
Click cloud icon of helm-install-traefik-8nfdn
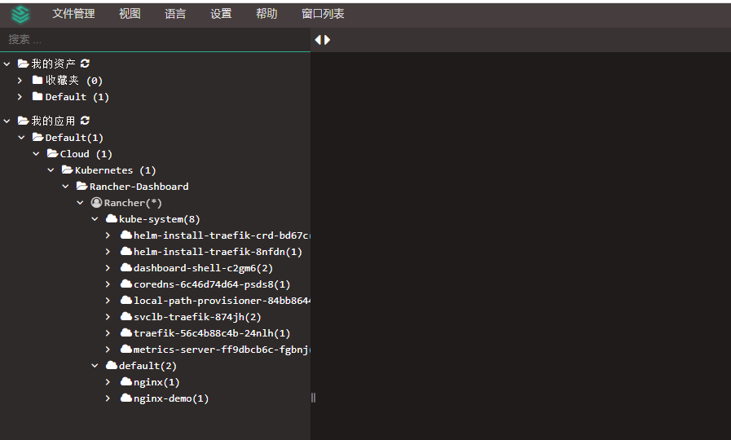point(126,251)
